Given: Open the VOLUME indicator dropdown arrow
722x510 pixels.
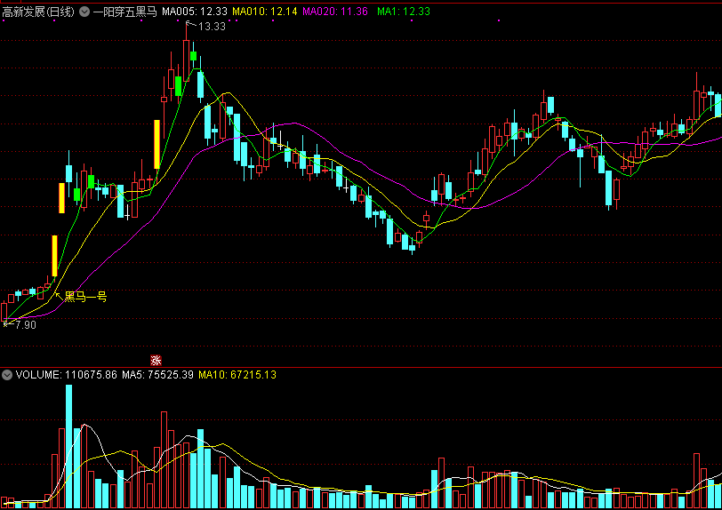Looking at the screenshot, I should (7, 375).
